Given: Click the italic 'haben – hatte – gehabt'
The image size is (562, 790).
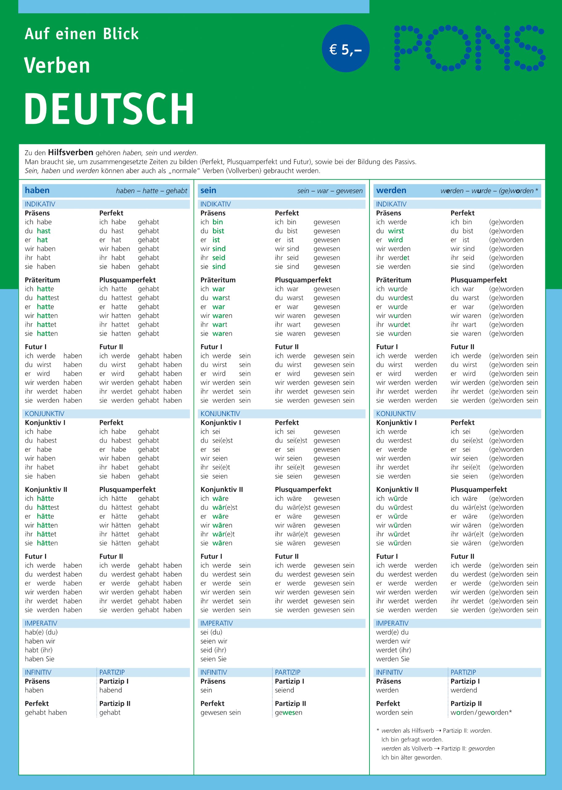Looking at the screenshot, I should click(x=152, y=191).
